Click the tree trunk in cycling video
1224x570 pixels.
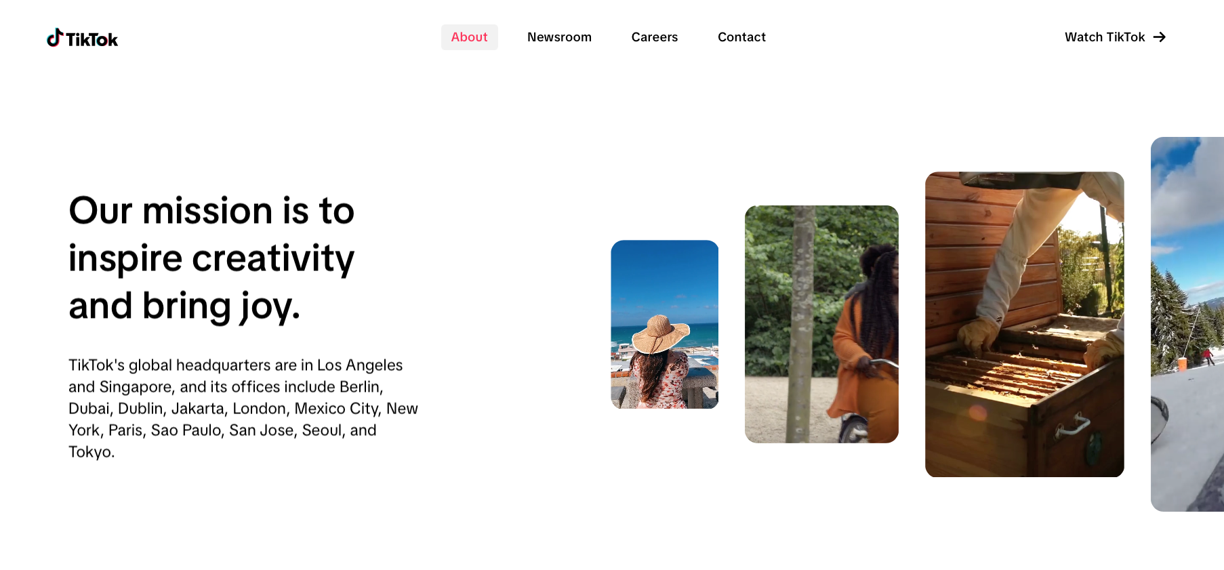pyautogui.click(x=802, y=325)
